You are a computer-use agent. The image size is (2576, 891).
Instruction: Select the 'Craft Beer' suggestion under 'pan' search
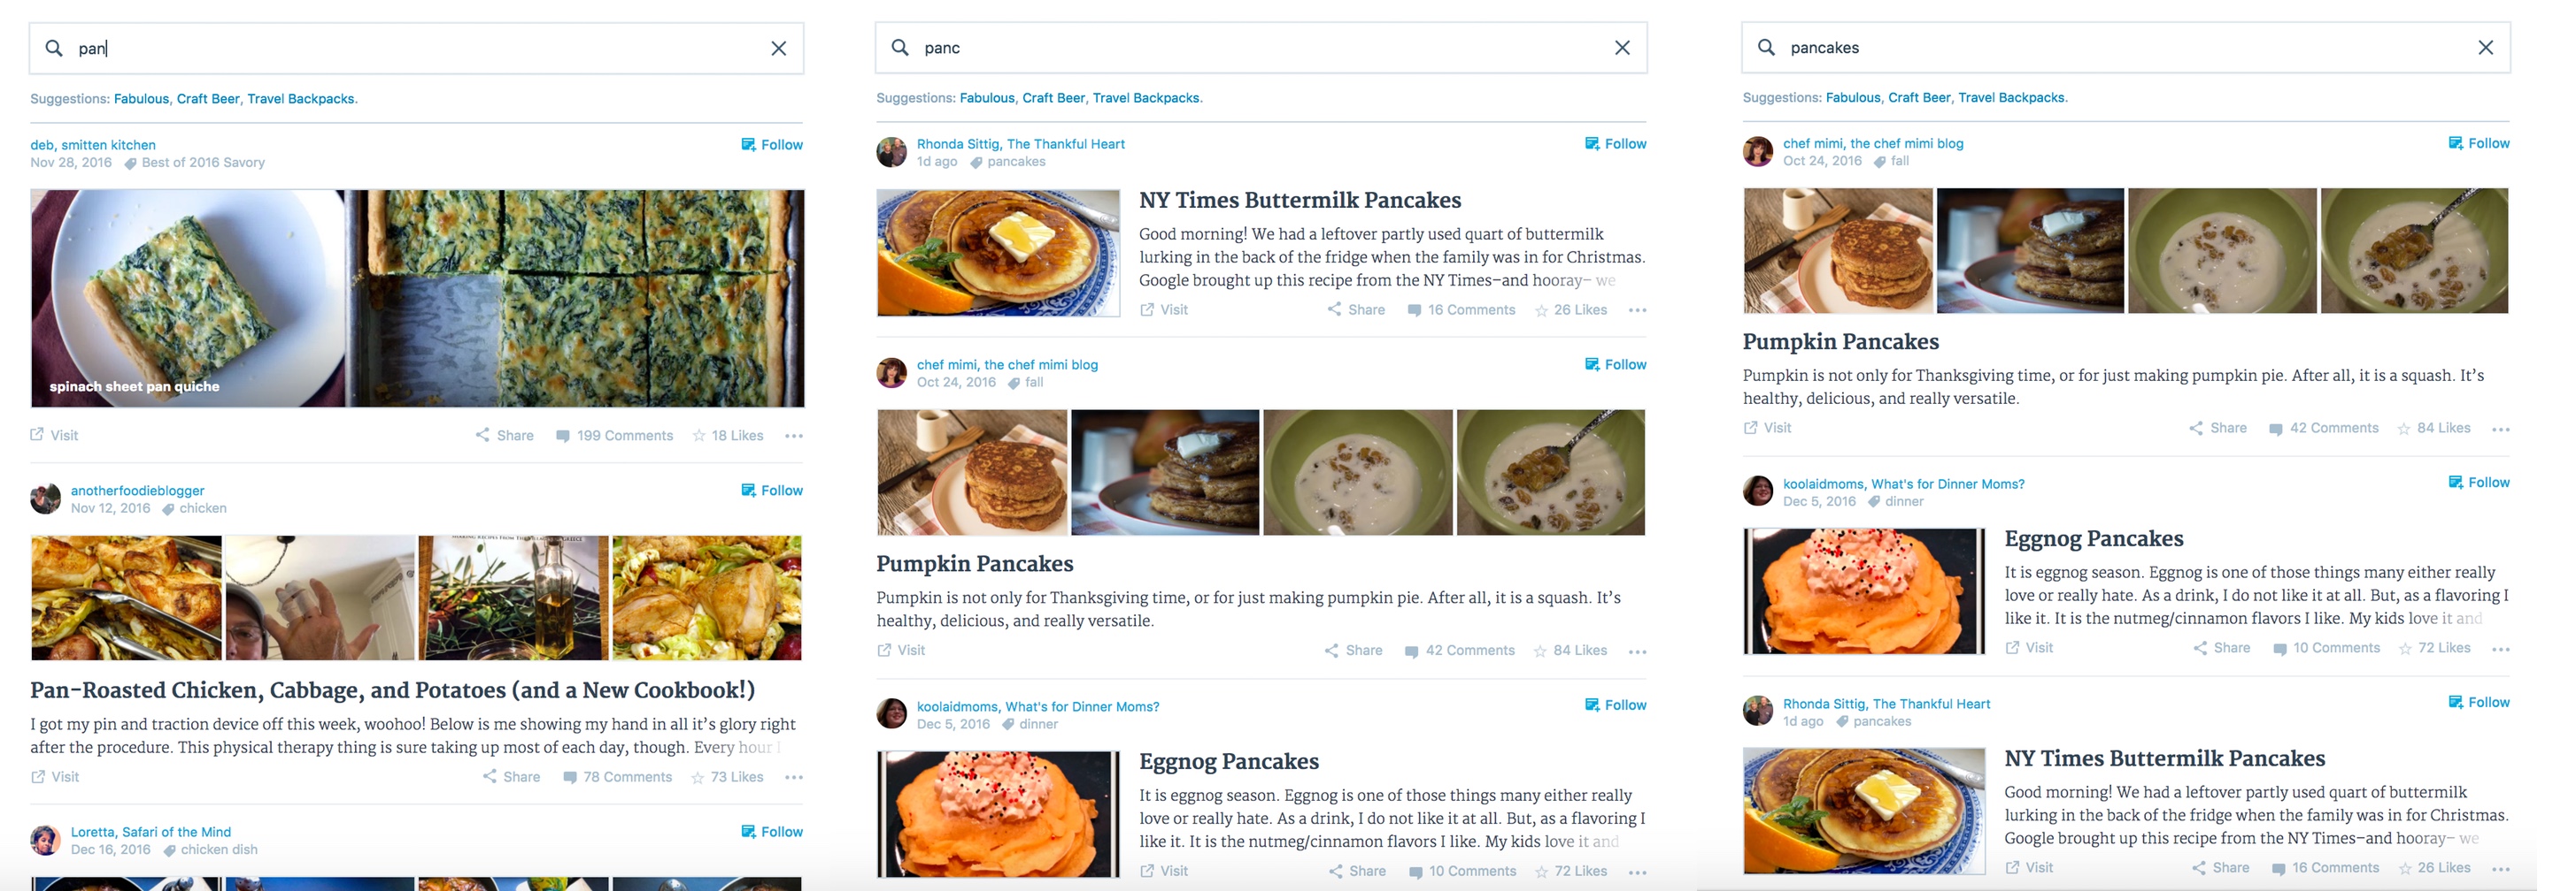208,99
